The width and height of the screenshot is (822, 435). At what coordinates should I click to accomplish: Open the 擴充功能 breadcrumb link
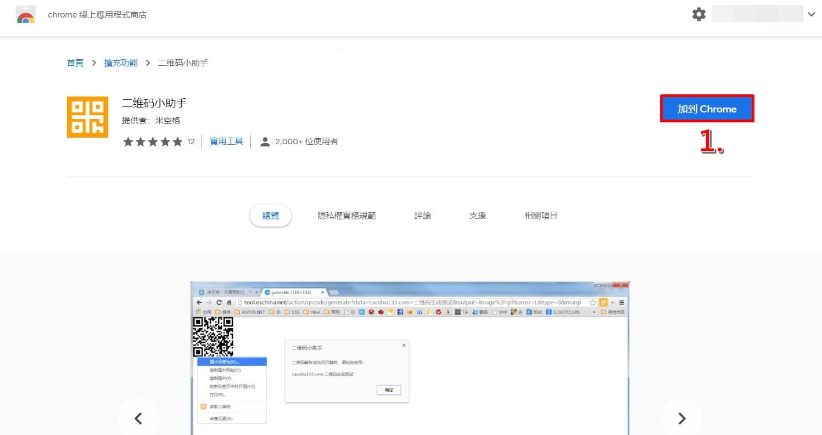(x=121, y=63)
